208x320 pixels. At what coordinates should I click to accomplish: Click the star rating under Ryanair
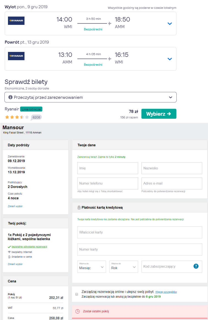pyautogui.click(x=17, y=117)
